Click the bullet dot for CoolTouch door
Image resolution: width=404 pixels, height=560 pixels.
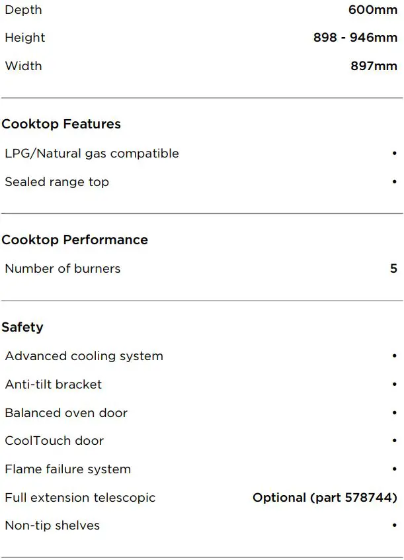[x=394, y=441]
